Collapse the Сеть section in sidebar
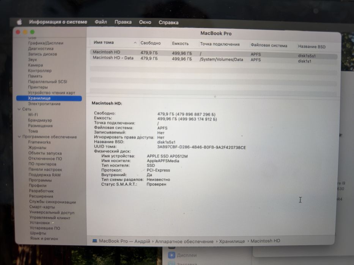The image size is (354, 265). (x=19, y=109)
